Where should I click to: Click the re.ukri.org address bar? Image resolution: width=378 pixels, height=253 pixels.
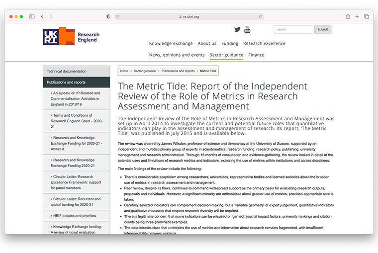[189, 16]
